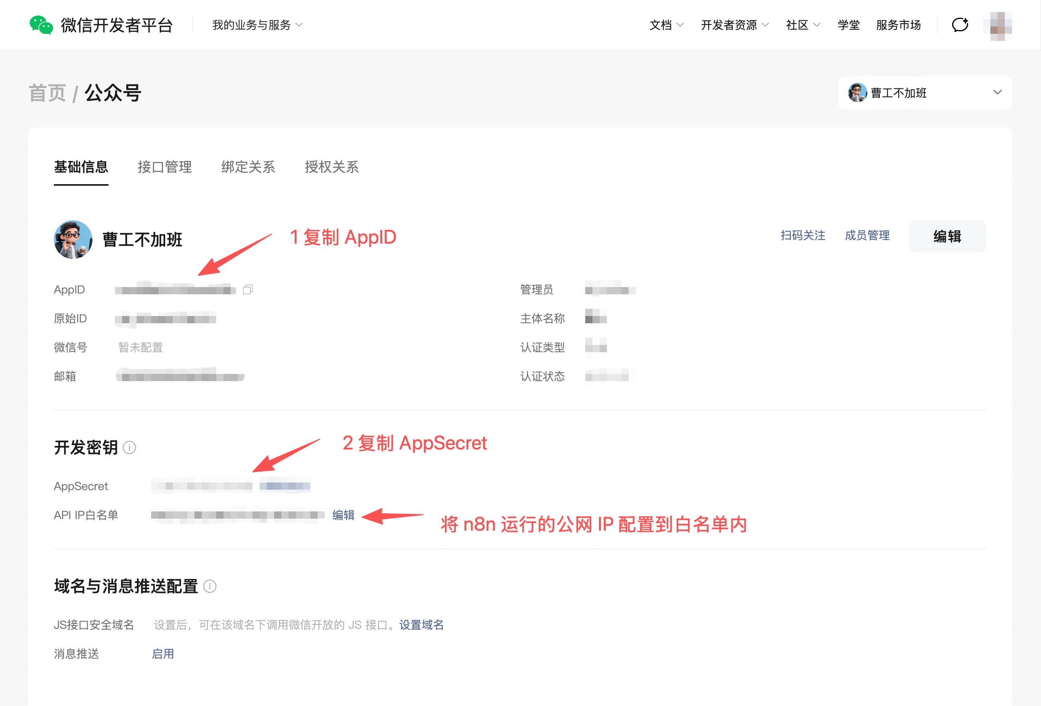Click the WeChat logo icon
Screen dimensions: 1041x706
tap(41, 25)
